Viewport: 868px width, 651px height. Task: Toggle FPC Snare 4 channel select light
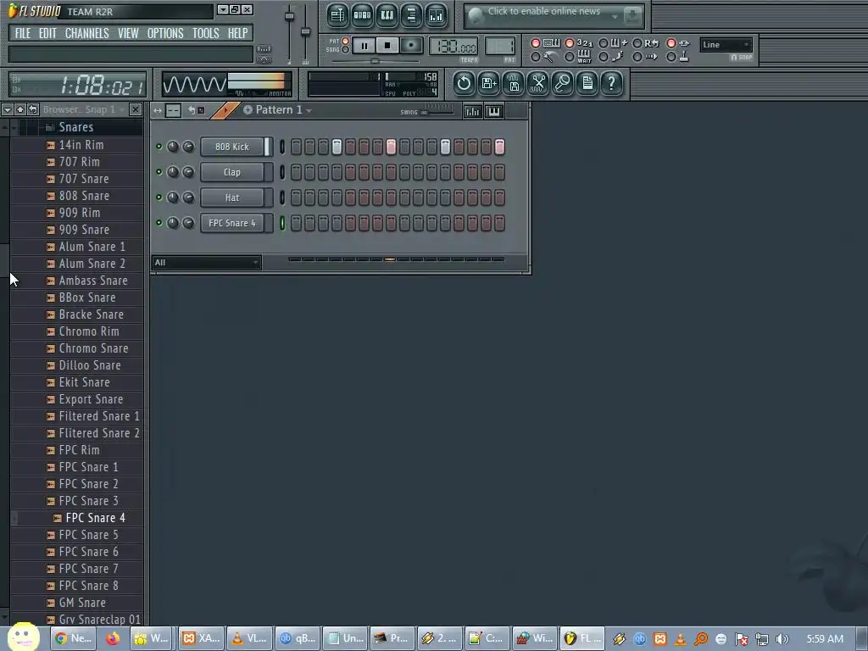pos(282,223)
